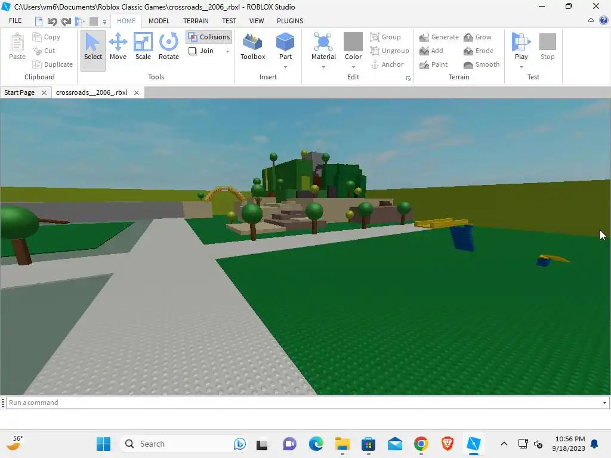Image resolution: width=611 pixels, height=458 pixels.
Task: Click the New file icon in quick access
Action: tap(38, 21)
